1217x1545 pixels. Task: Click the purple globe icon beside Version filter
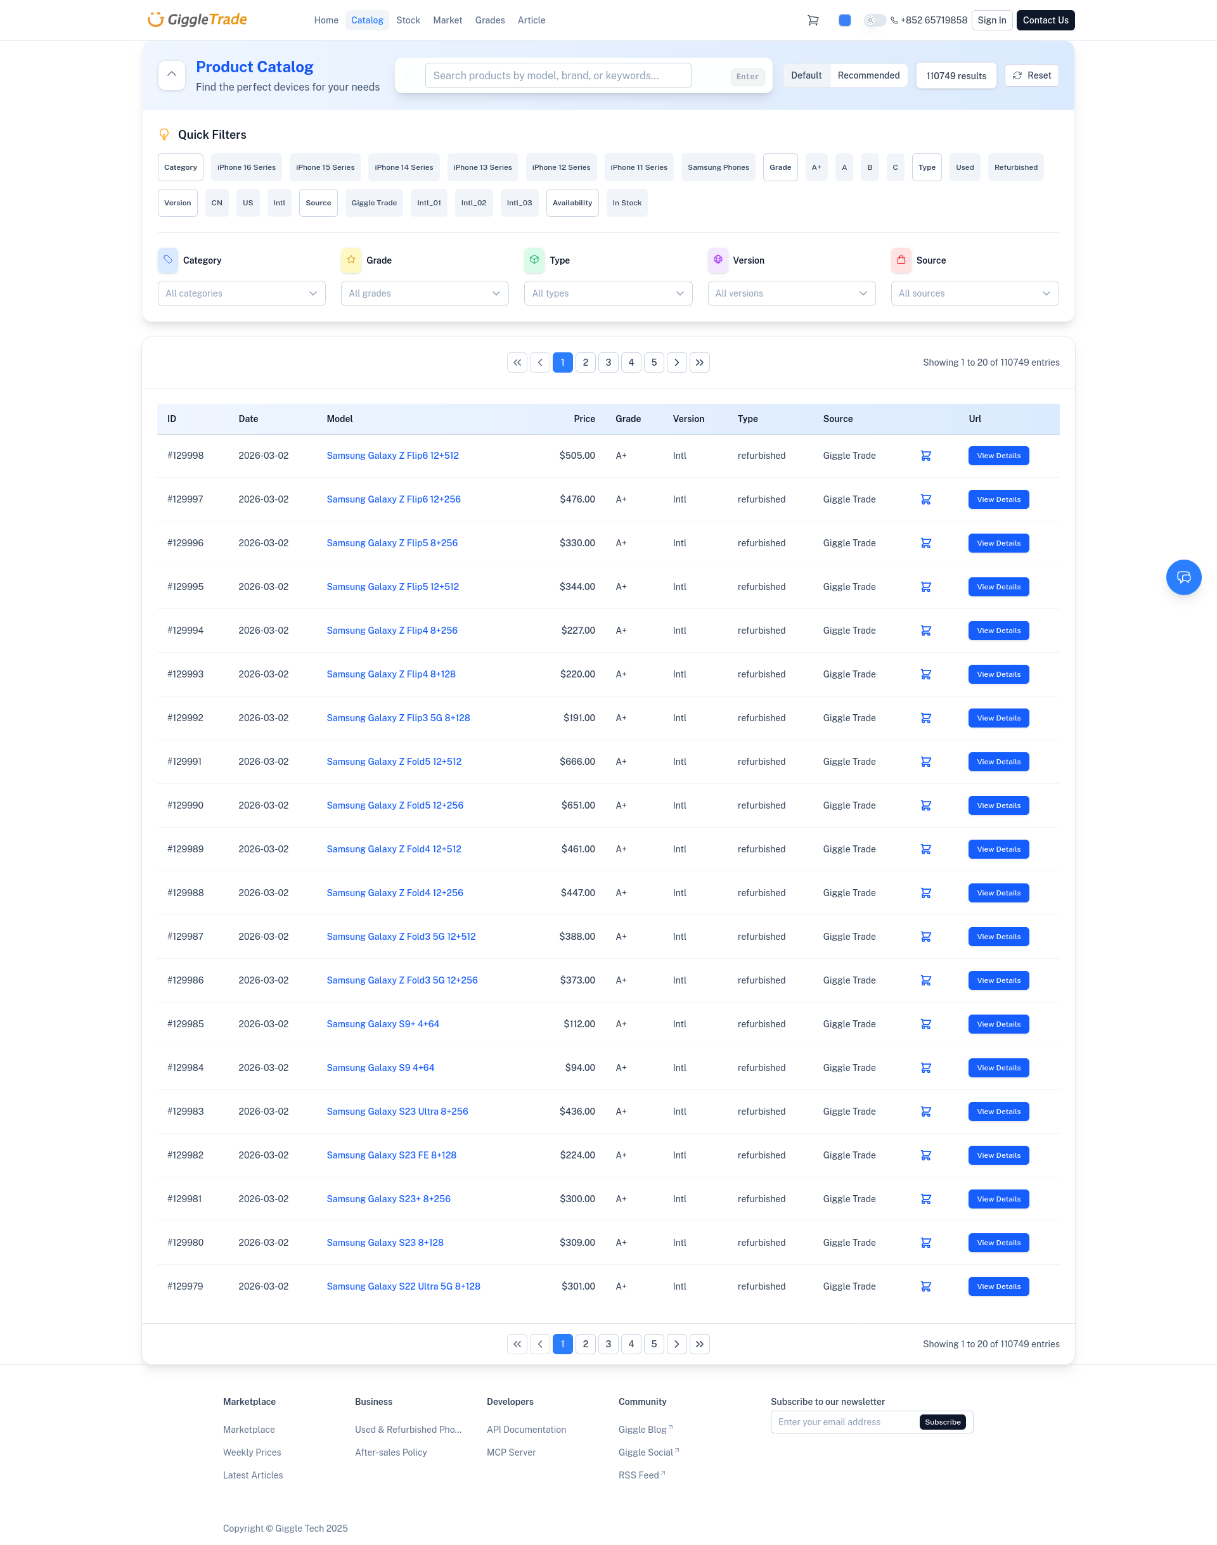pyautogui.click(x=718, y=260)
